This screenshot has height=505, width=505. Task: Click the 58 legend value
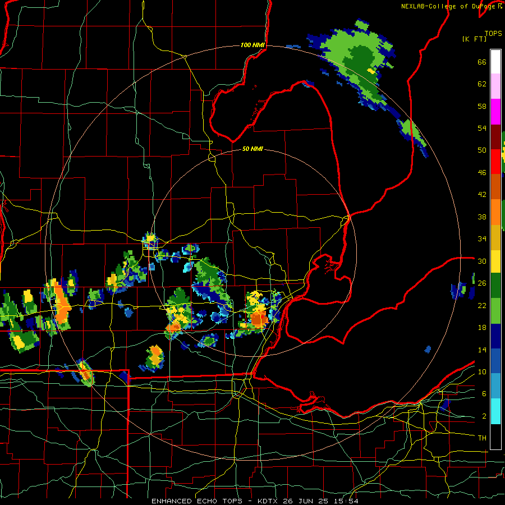click(x=482, y=106)
